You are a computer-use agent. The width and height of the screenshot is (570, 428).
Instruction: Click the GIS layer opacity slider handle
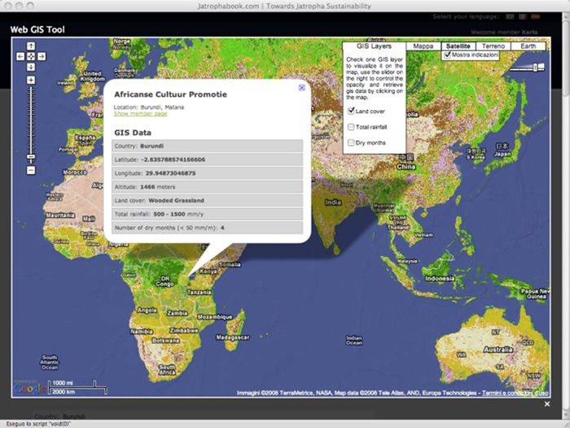[x=536, y=67]
